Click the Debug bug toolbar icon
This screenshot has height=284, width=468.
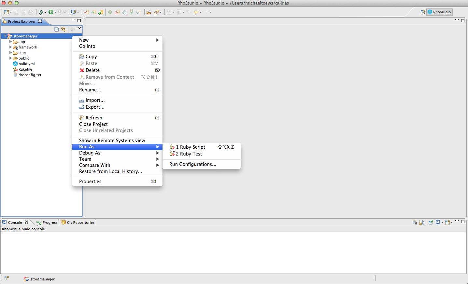(x=41, y=12)
